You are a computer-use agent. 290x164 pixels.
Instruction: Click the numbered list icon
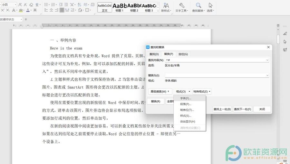tap(53, 5)
